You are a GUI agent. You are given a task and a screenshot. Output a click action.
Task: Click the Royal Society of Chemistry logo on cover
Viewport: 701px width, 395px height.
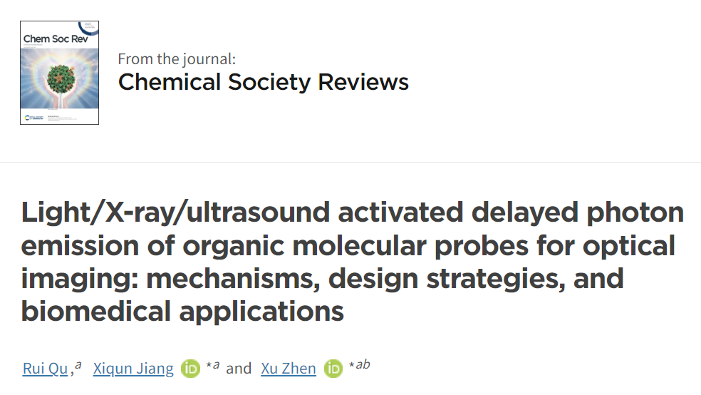point(34,118)
